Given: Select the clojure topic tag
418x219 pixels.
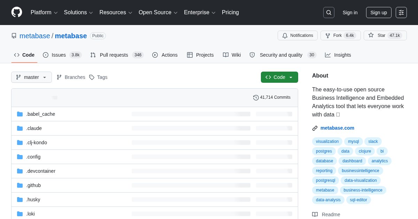Looking at the screenshot, I should [x=365, y=151].
